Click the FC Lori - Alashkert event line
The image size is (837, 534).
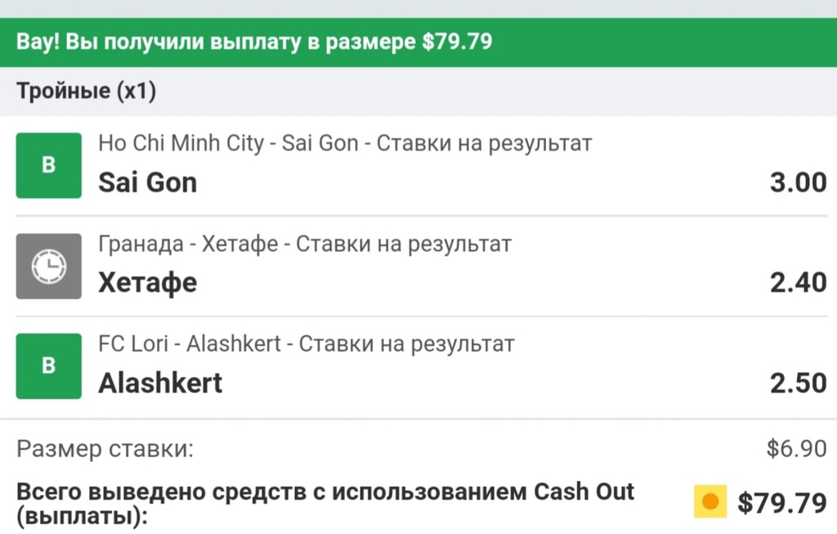coord(307,344)
